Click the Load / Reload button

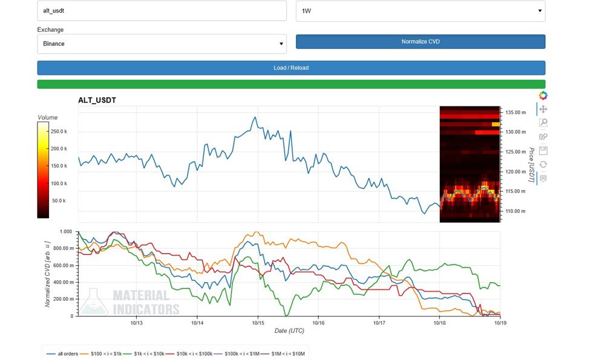291,68
